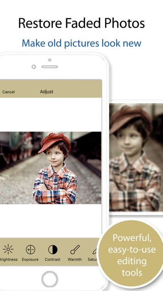Tap the phone's round home button
The width and height of the screenshot is (163, 291).
coord(50,279)
